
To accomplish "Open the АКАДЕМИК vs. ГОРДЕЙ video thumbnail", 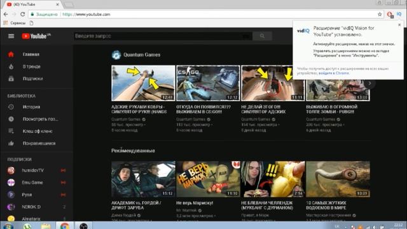I will 143,179.
